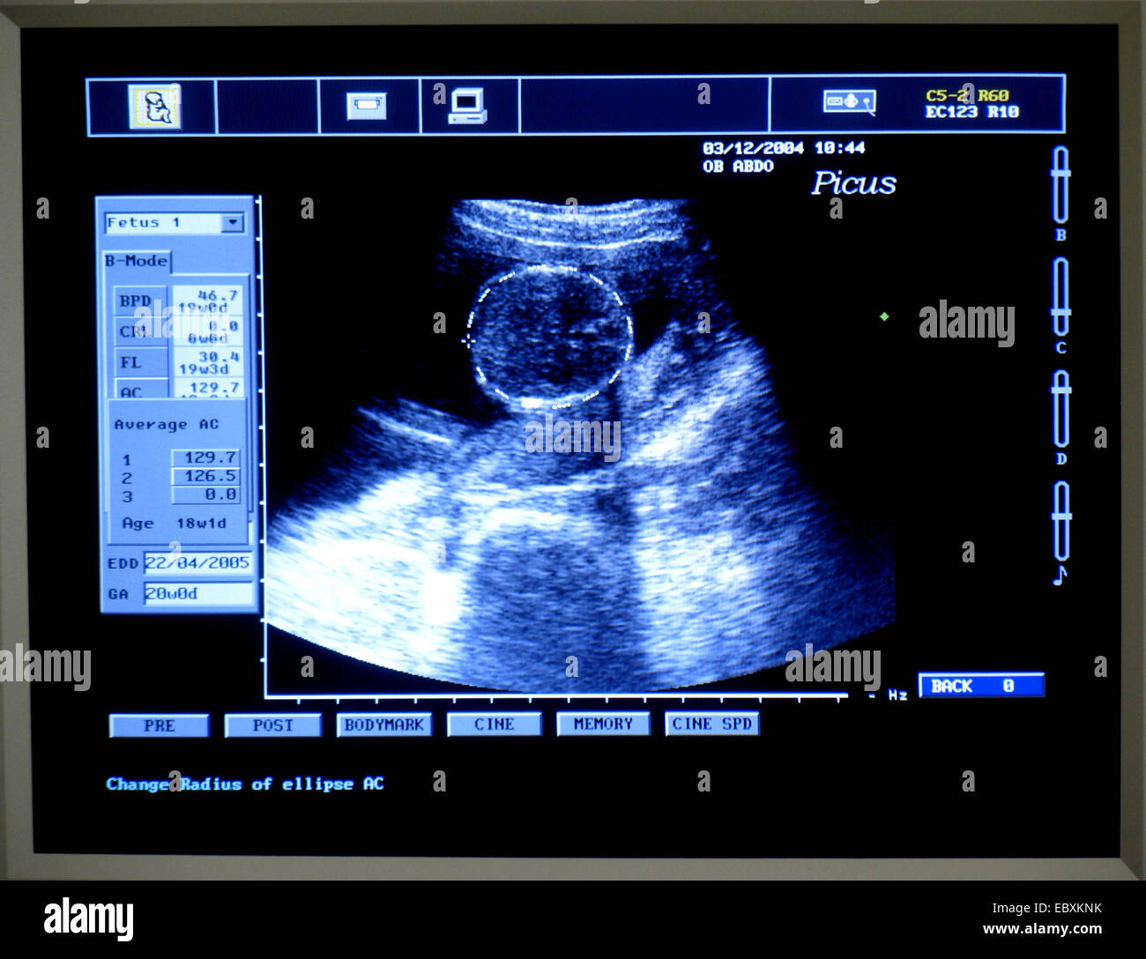Click the fetus obstetrics icon in top bar
The height and width of the screenshot is (959, 1146).
point(154,106)
